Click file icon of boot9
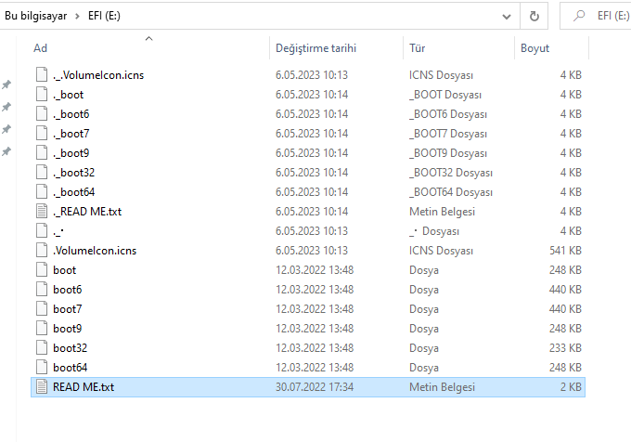Viewport: 631px width, 442px height. (42, 329)
